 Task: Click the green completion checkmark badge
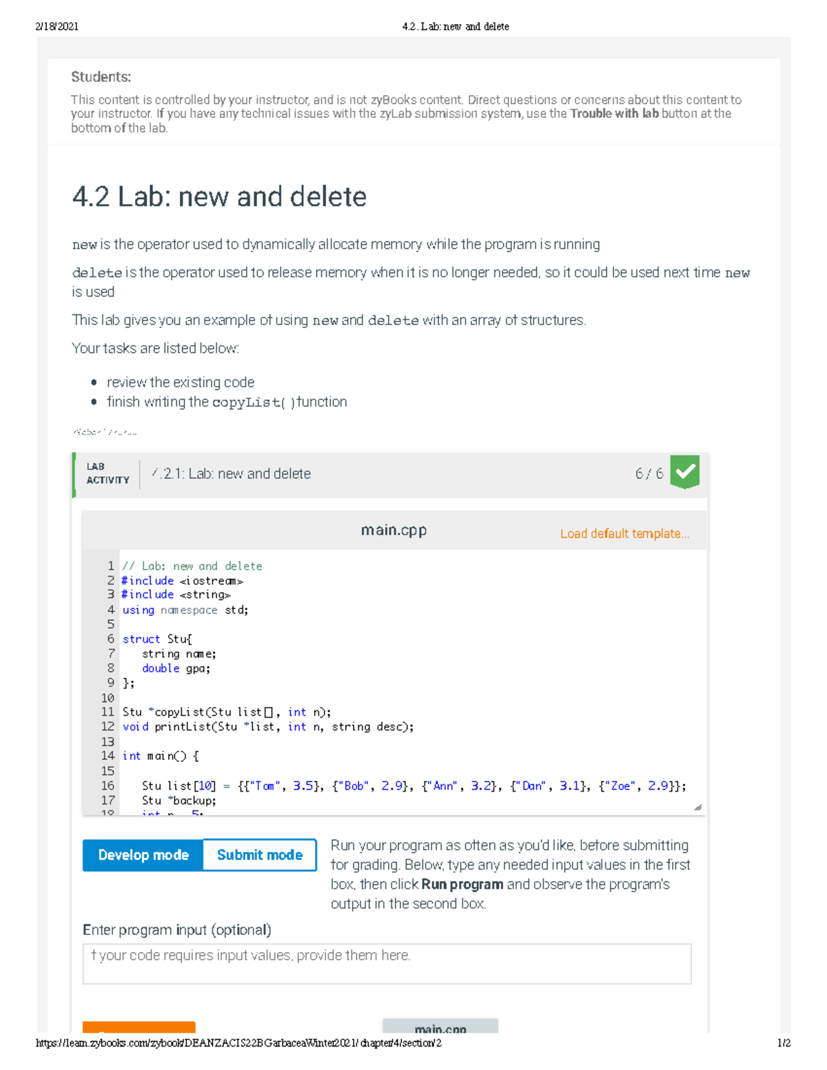pyautogui.click(x=684, y=473)
